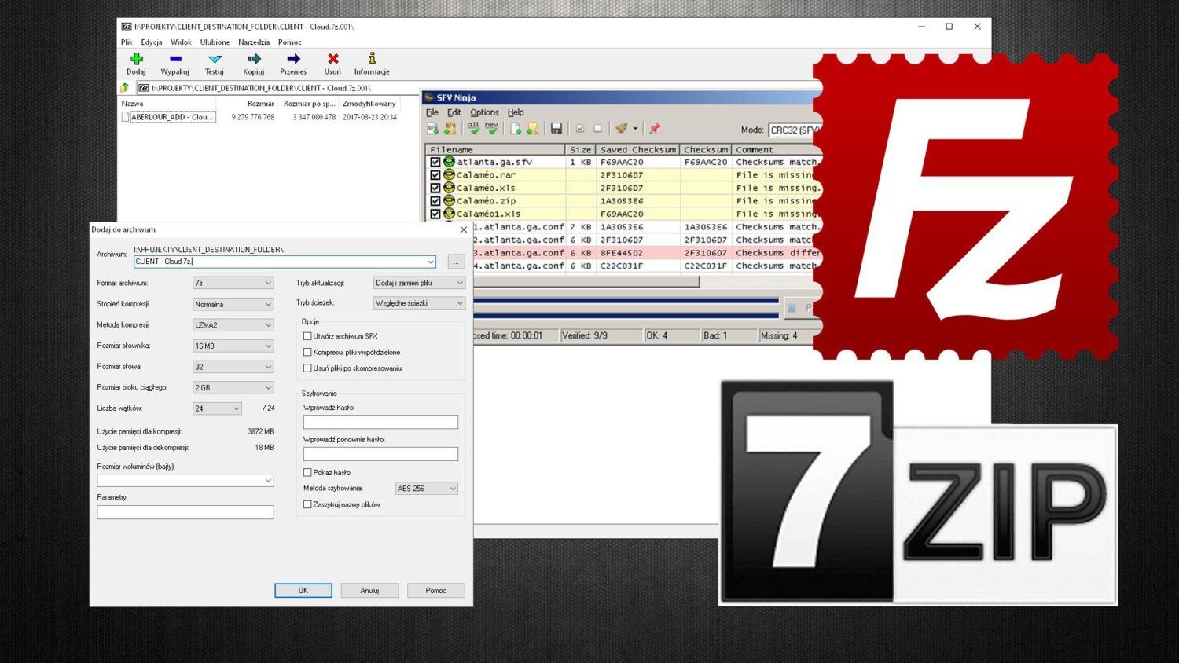Toggle the 'Pokaż hasło' checkbox
This screenshot has width=1179, height=663.
pos(307,473)
